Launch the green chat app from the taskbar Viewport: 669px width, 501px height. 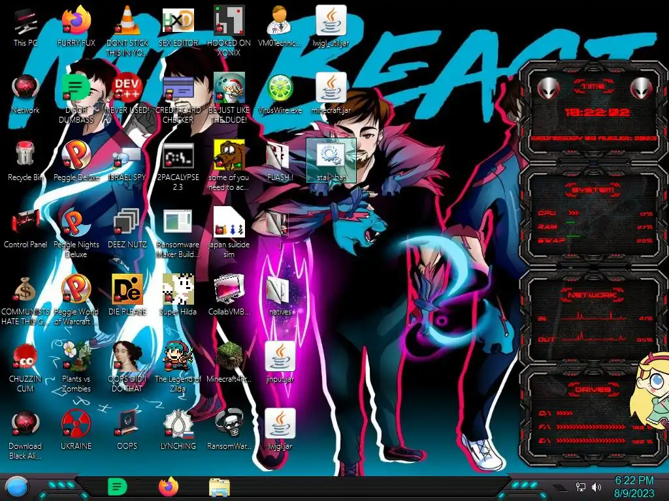(x=118, y=487)
